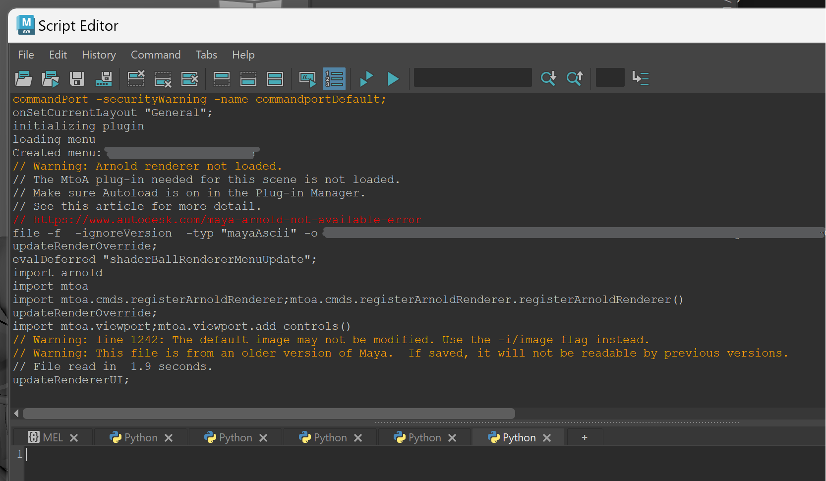Close the active fifth Python tab

[547, 438]
